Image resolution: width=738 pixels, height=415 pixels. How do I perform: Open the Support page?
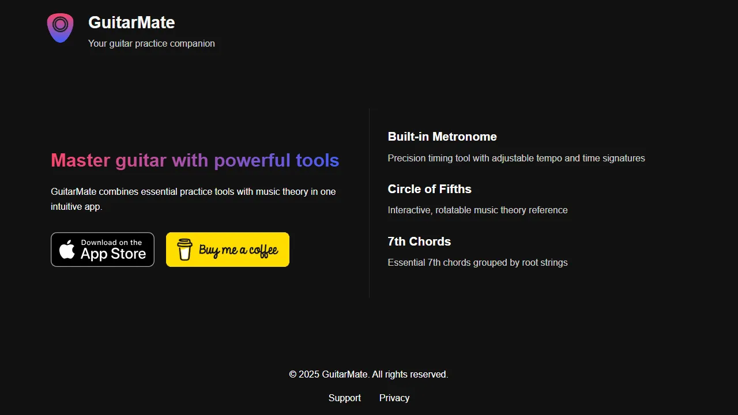[x=344, y=398]
